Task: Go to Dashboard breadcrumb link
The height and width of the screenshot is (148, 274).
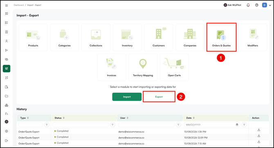Action: 19,5
